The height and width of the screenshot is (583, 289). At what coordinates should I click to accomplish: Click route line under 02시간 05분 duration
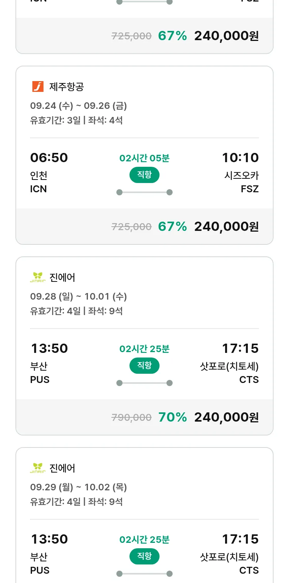tap(144, 192)
